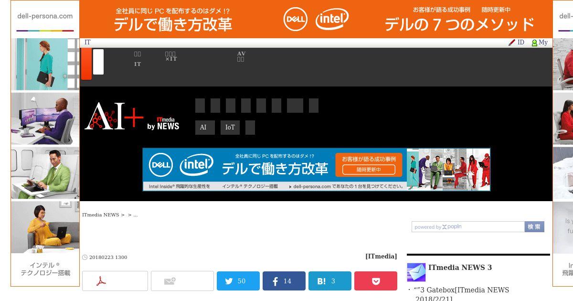Select the AI category tag

click(205, 128)
